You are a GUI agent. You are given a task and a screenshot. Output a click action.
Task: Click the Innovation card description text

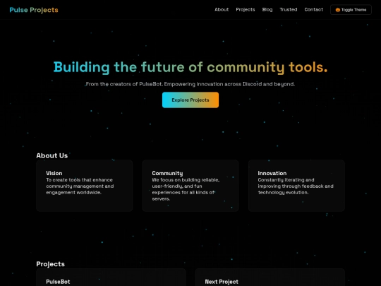[296, 186]
